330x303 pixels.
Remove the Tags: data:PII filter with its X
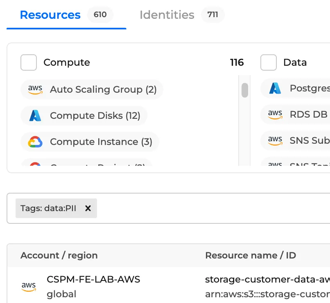click(88, 208)
